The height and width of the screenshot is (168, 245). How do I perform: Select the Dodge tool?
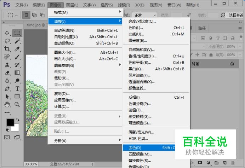[x=17, y=81]
